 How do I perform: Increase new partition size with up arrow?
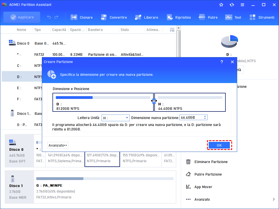(x=205, y=116)
